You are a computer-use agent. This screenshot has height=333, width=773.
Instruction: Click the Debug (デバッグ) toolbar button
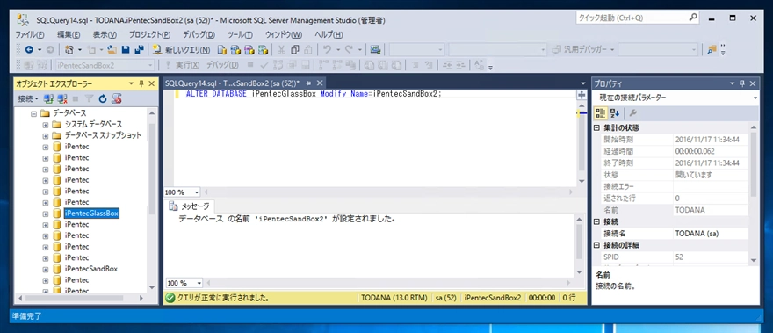[222, 65]
